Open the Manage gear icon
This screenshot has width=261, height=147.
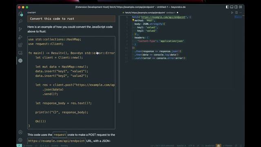pyautogui.click(x=20, y=140)
